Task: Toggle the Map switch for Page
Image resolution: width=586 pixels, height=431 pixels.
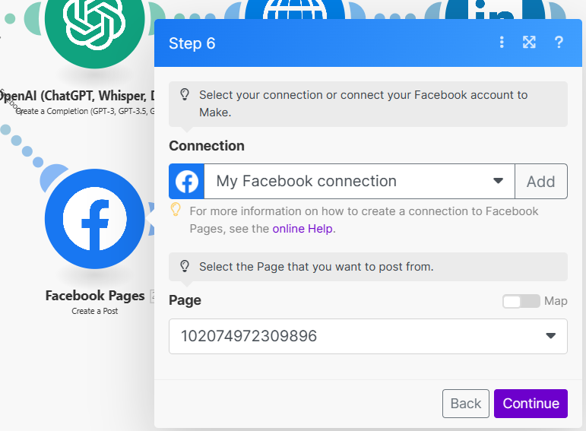Action: 521,301
